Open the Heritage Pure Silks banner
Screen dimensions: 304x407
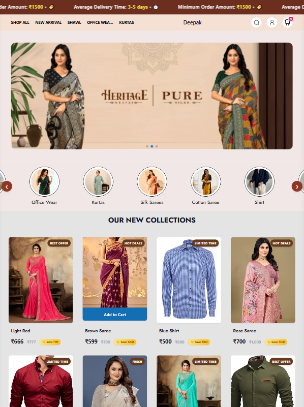[152, 96]
